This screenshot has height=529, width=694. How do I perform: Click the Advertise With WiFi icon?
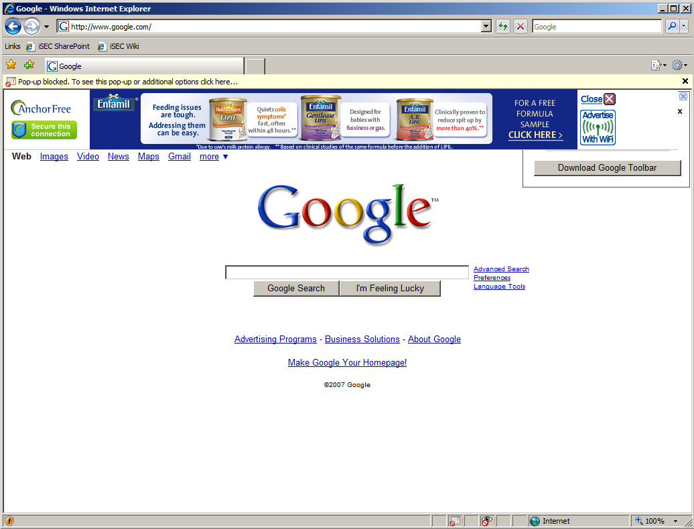[598, 127]
